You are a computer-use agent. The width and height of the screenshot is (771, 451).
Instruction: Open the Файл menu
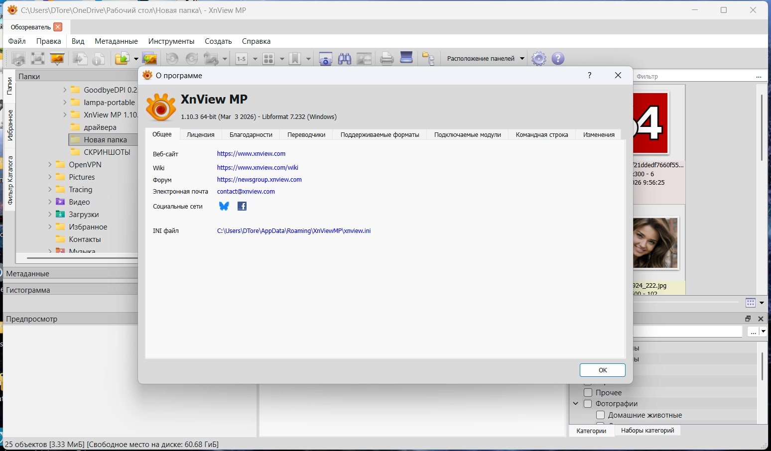click(17, 41)
